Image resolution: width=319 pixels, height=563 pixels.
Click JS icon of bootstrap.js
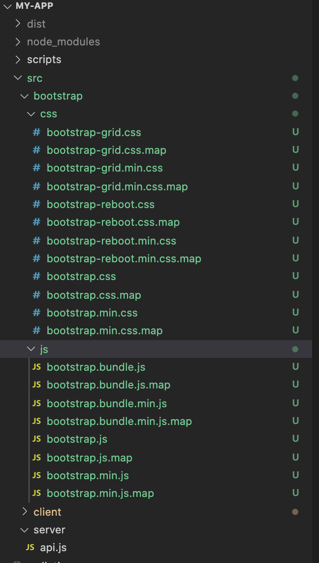click(36, 439)
